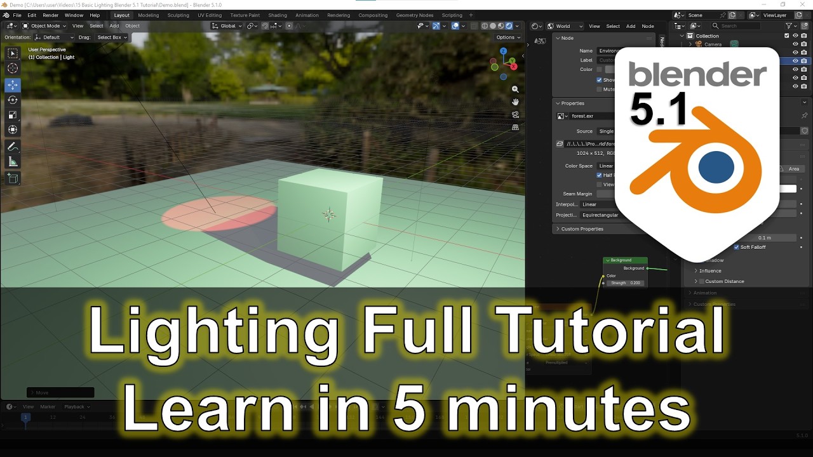The image size is (813, 457).
Task: Enable the Custom Distance checkbox
Action: (702, 281)
